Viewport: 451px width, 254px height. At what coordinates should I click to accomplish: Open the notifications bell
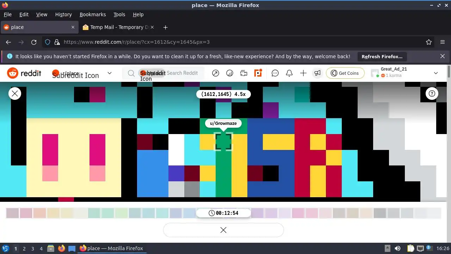289,73
